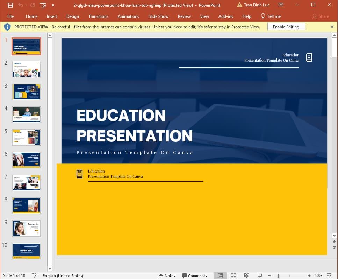Expand Customize Quick Access Toolbar dropdown
The image size is (338, 279).
pyautogui.click(x=53, y=5)
